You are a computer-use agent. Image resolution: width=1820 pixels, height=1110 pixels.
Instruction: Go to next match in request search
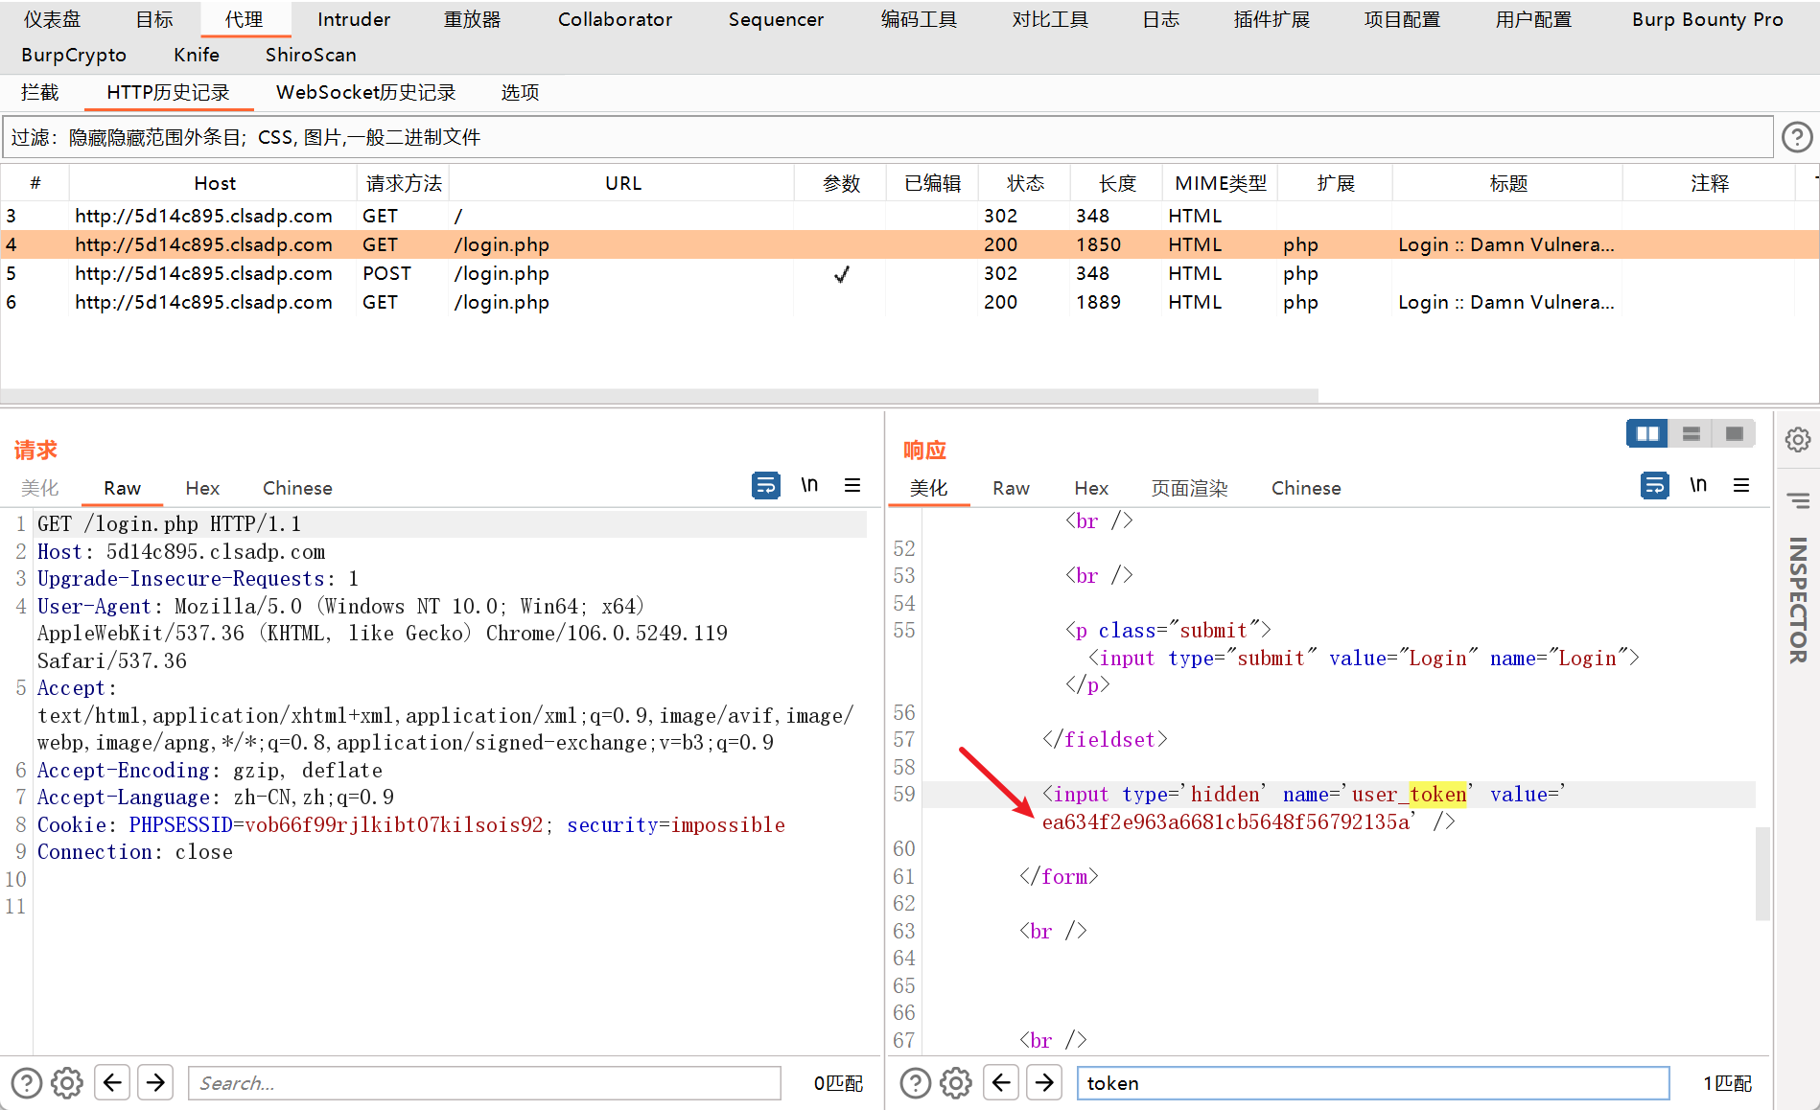point(155,1083)
